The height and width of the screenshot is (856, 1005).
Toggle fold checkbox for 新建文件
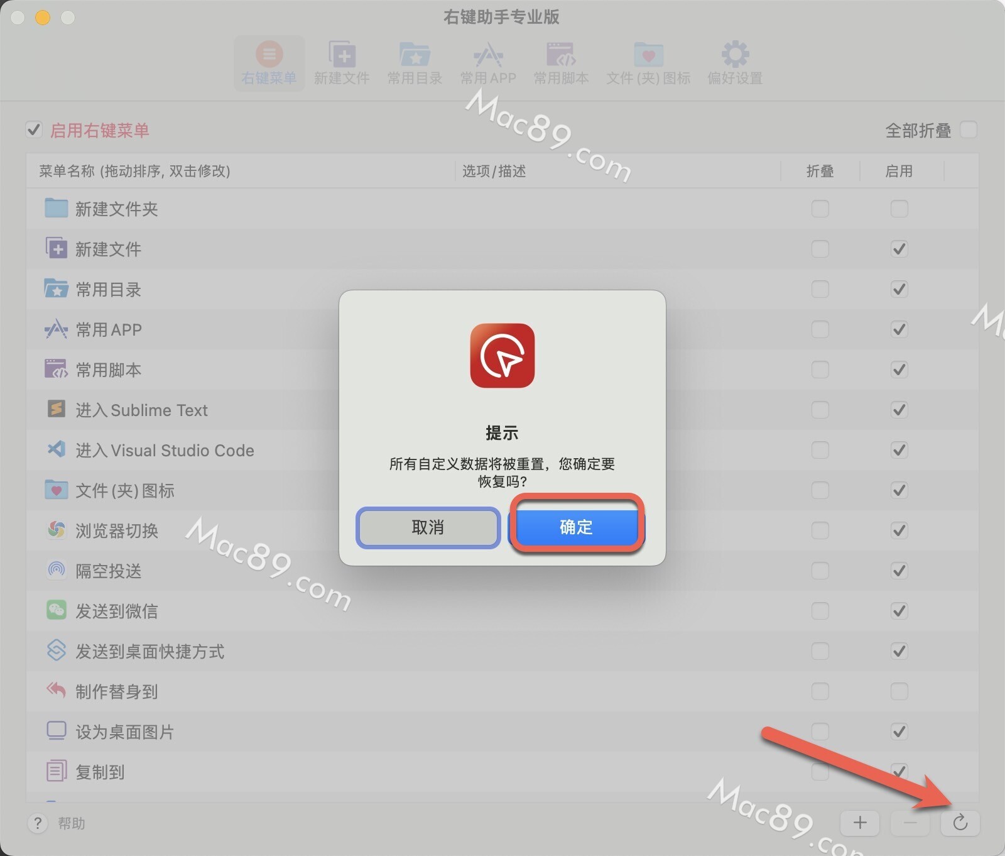[820, 249]
